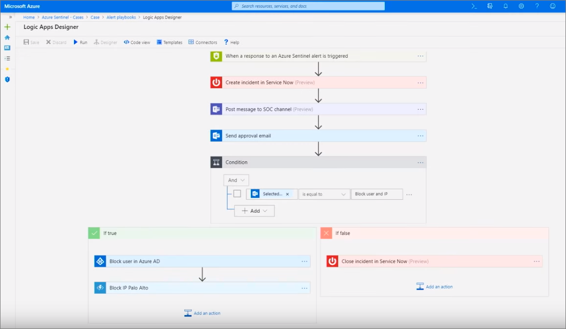Run the logic app
This screenshot has height=329, width=566.
click(80, 42)
